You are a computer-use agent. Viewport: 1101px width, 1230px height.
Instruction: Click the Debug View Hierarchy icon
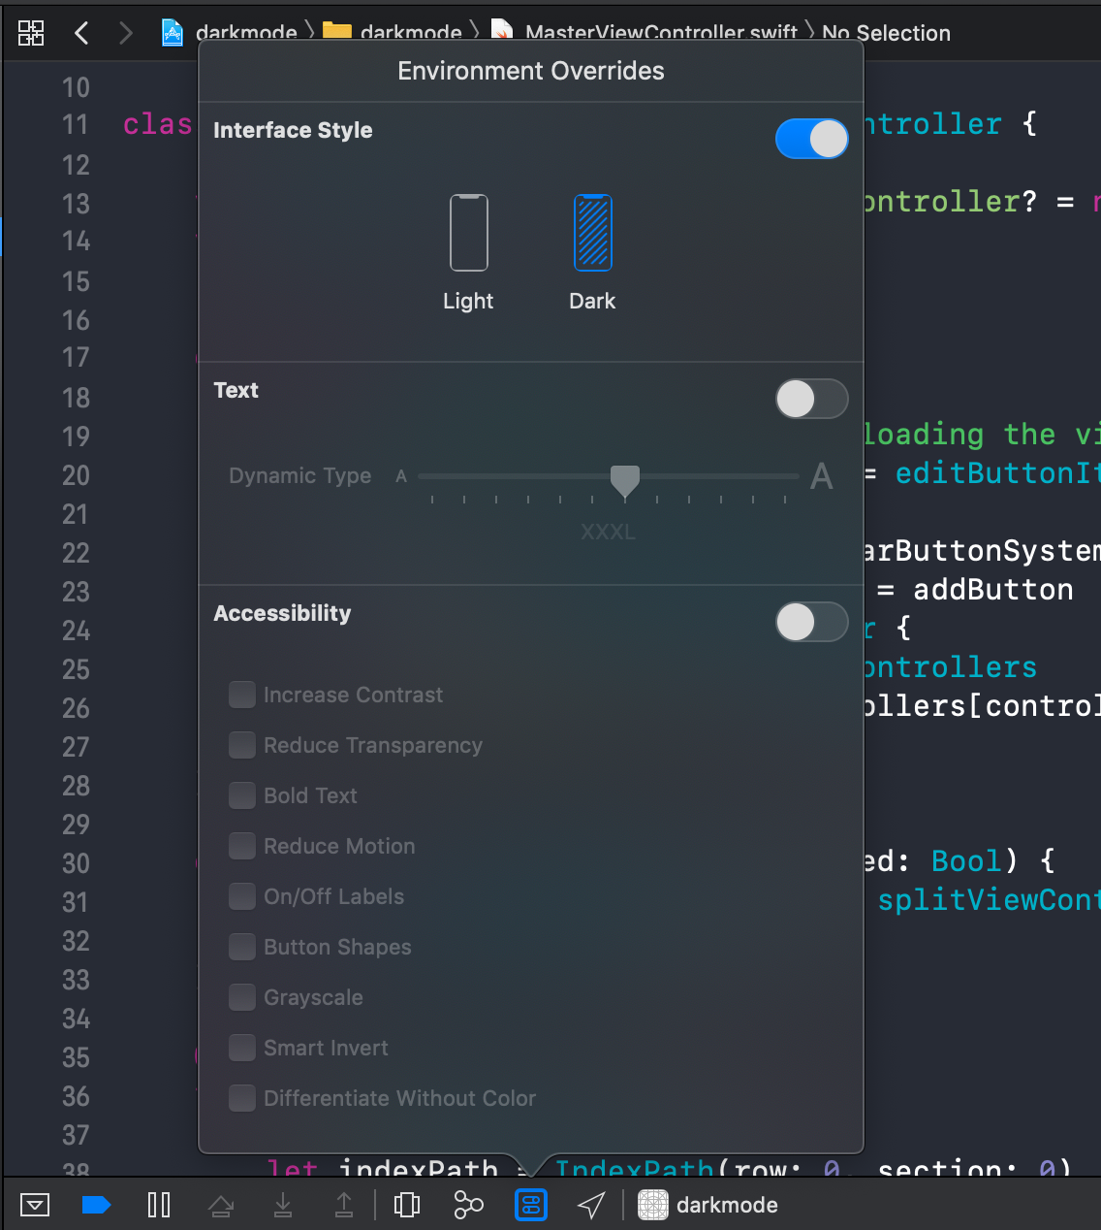tap(407, 1205)
